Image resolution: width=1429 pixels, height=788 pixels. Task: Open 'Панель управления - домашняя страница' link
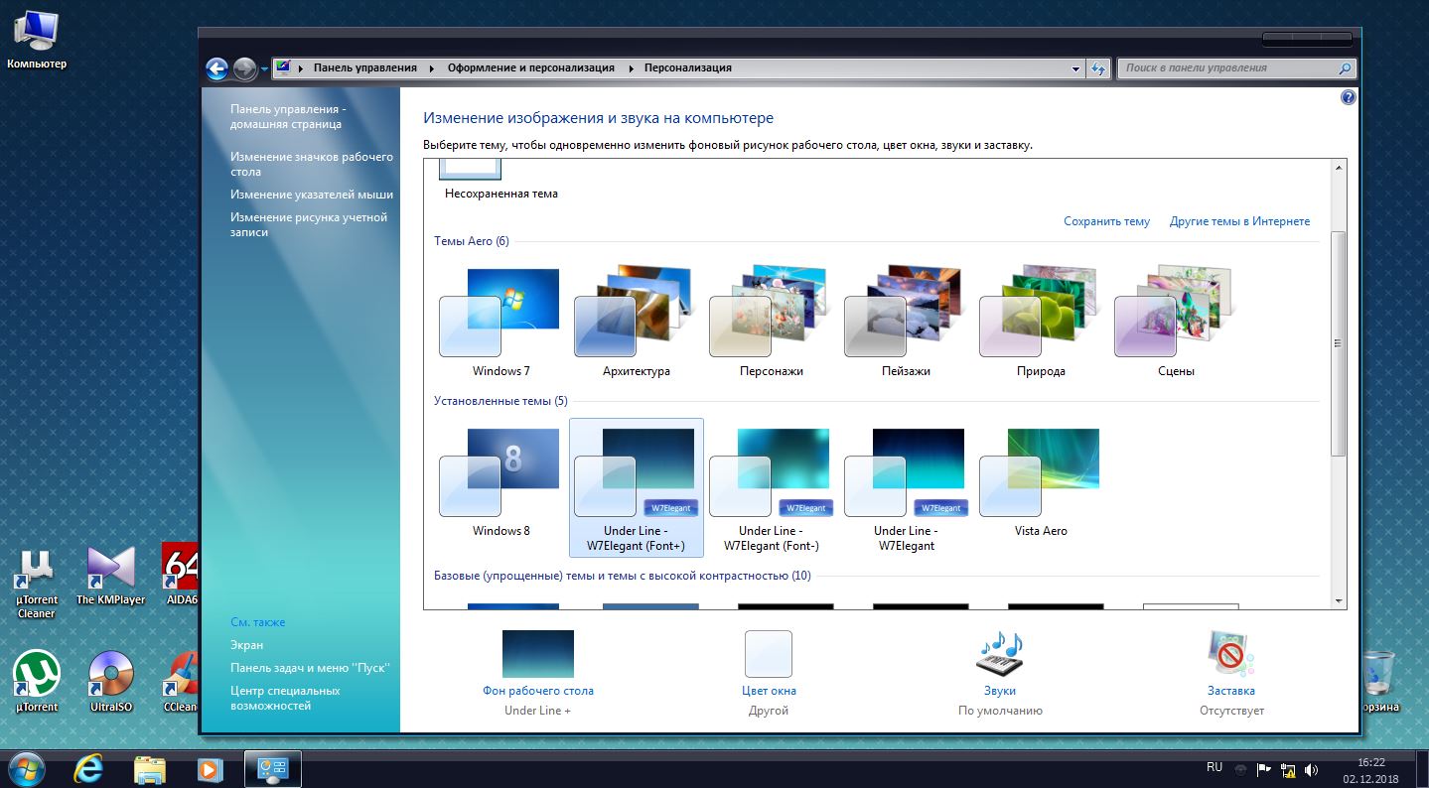288,116
